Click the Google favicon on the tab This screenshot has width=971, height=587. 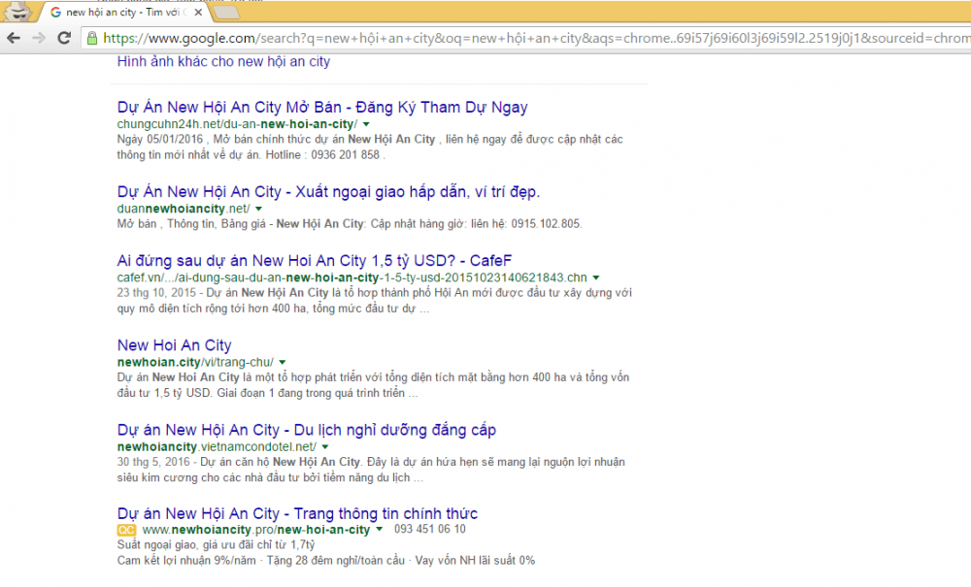pos(55,13)
